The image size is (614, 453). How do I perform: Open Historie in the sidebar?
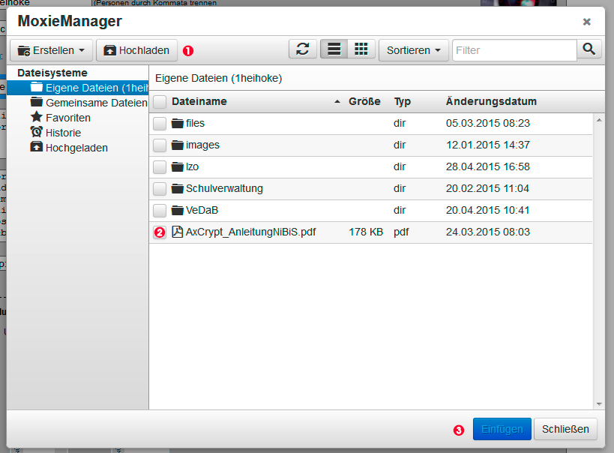pyautogui.click(x=63, y=133)
